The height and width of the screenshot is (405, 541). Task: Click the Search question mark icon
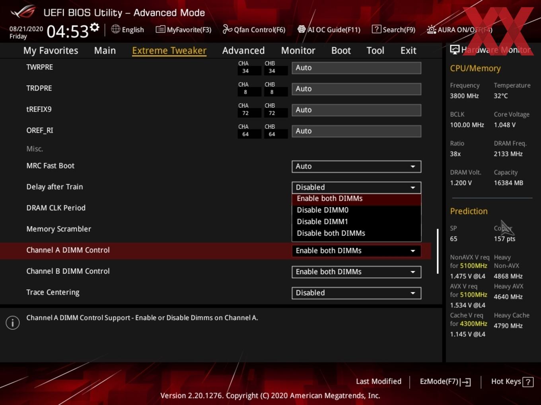376,29
